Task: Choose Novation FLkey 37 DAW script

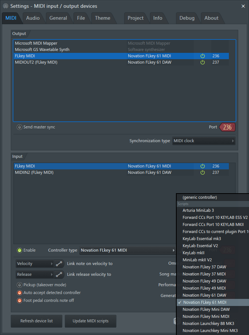Action: pyautogui.click(x=213, y=267)
